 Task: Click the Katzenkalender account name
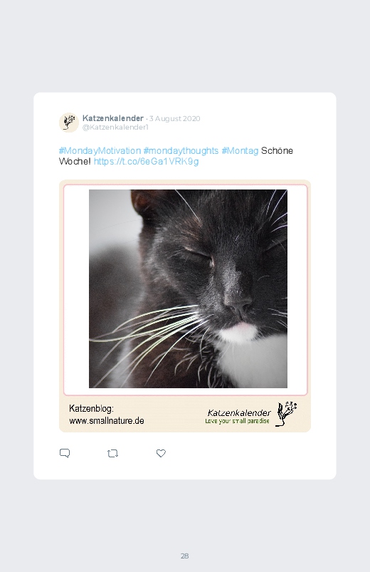[x=113, y=118]
